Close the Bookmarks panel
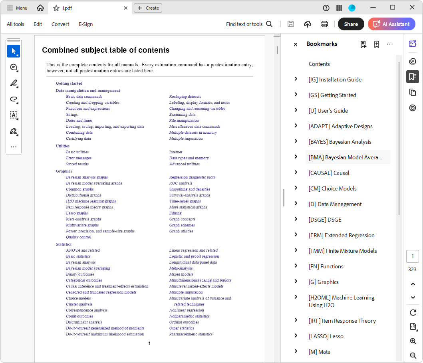The width and height of the screenshot is (423, 363). (296, 44)
